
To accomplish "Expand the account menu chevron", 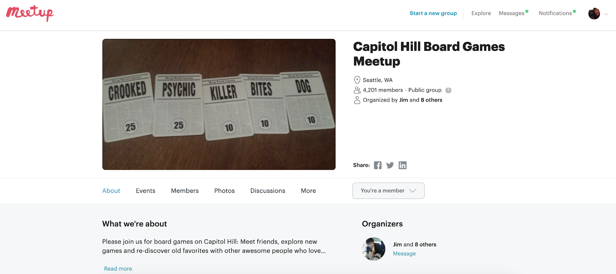I will tap(606, 14).
